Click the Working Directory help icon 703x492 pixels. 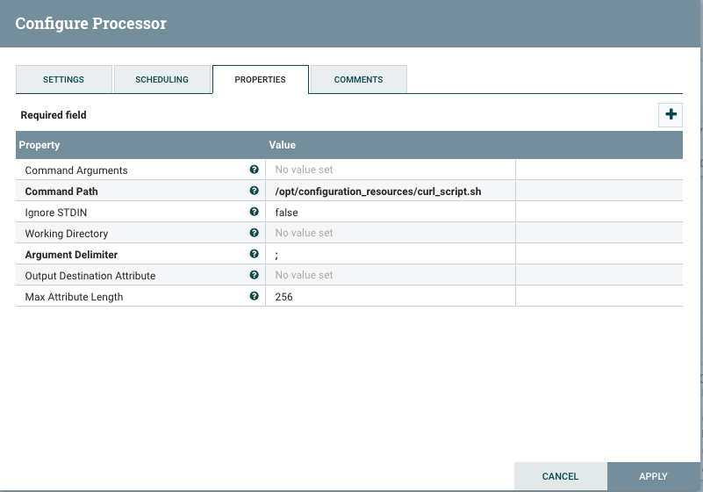click(255, 233)
